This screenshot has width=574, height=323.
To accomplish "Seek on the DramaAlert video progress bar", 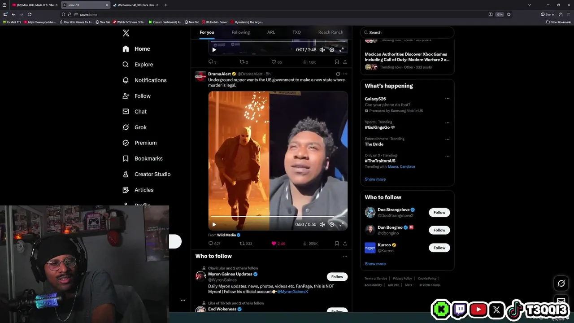I will coord(278,216).
